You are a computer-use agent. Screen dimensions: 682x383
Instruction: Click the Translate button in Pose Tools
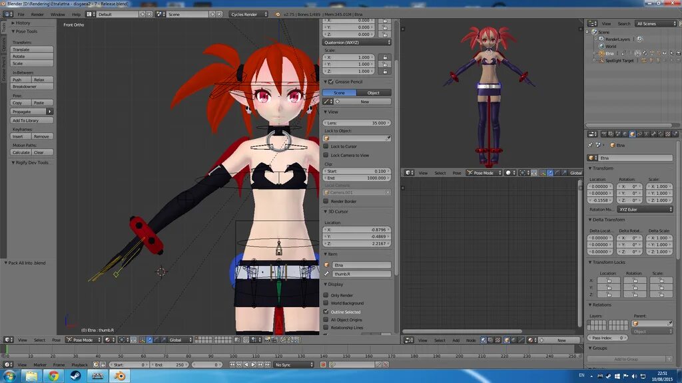pos(32,49)
